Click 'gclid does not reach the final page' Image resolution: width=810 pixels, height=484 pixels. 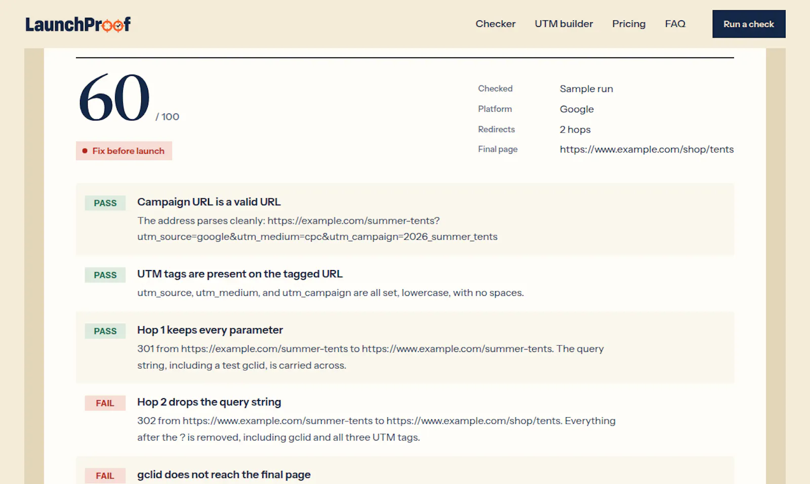pyautogui.click(x=224, y=475)
